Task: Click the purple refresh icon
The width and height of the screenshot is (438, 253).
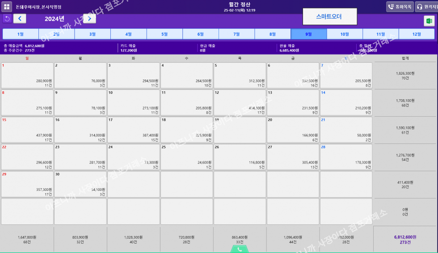Action: tap(7, 18)
